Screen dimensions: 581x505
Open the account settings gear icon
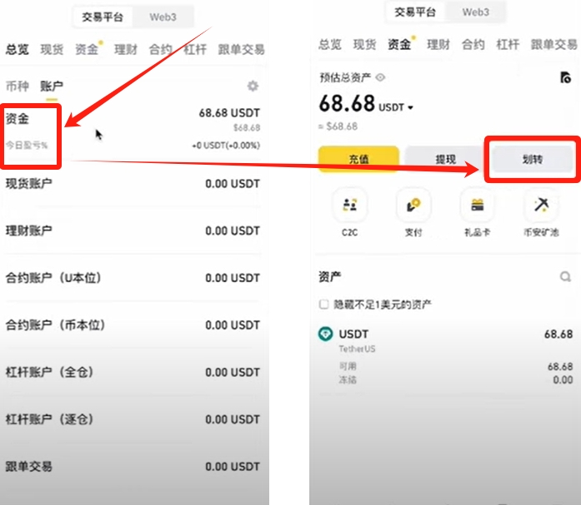(x=253, y=87)
